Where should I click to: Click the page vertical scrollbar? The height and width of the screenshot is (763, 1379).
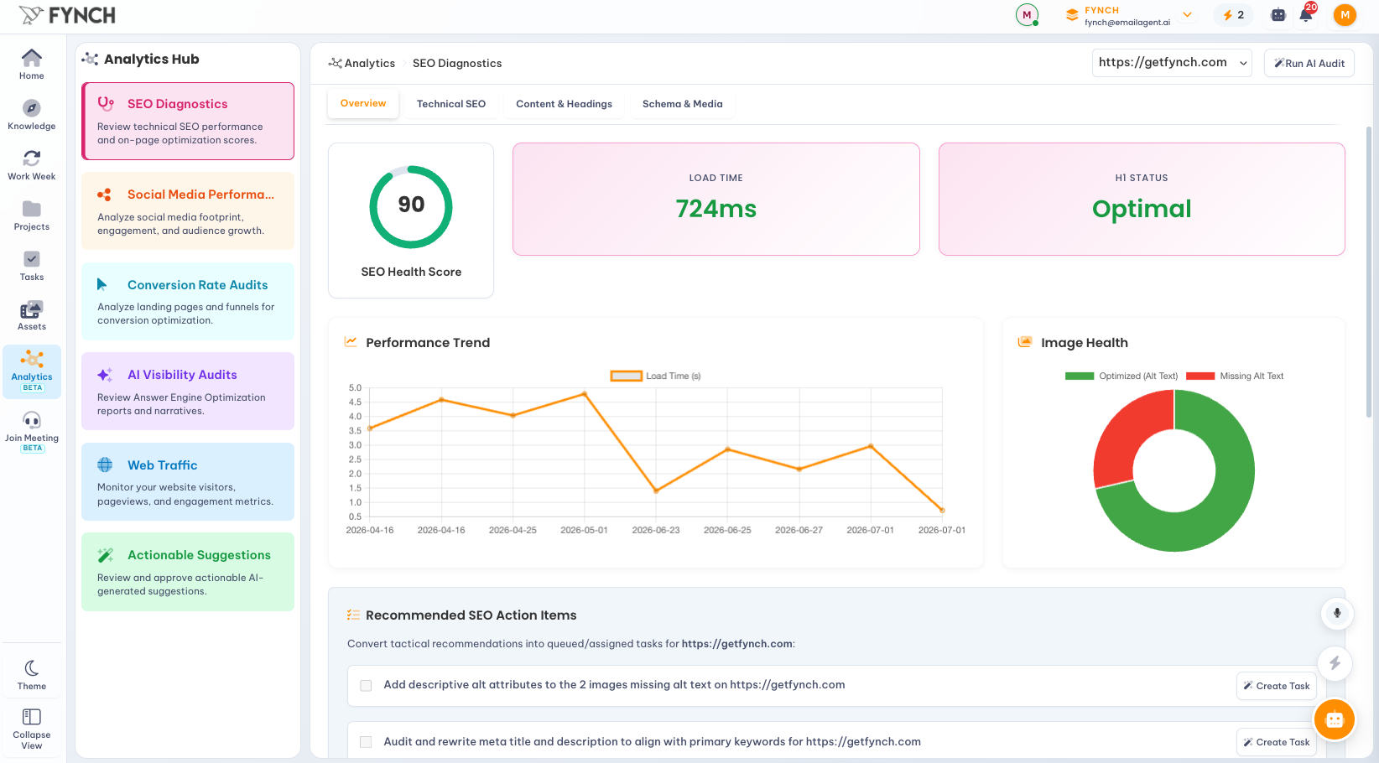[1369, 272]
